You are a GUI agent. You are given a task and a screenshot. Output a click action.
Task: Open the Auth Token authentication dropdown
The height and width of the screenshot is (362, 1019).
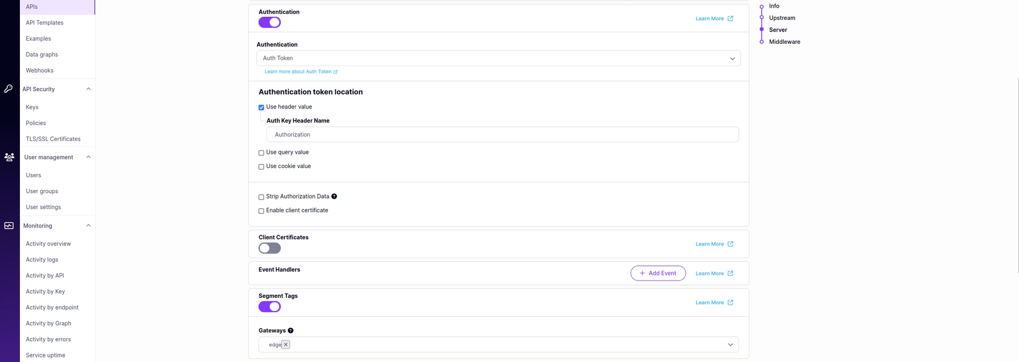click(x=498, y=58)
